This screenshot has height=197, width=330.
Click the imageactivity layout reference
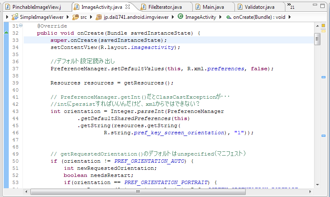tap(153, 47)
